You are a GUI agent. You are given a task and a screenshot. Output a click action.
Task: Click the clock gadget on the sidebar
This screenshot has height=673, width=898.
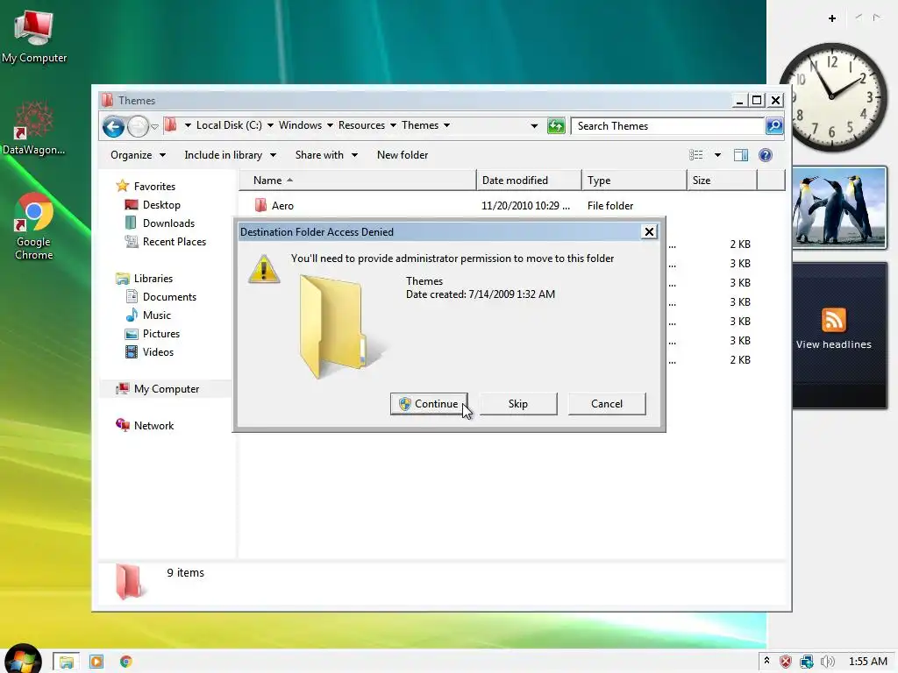point(832,97)
